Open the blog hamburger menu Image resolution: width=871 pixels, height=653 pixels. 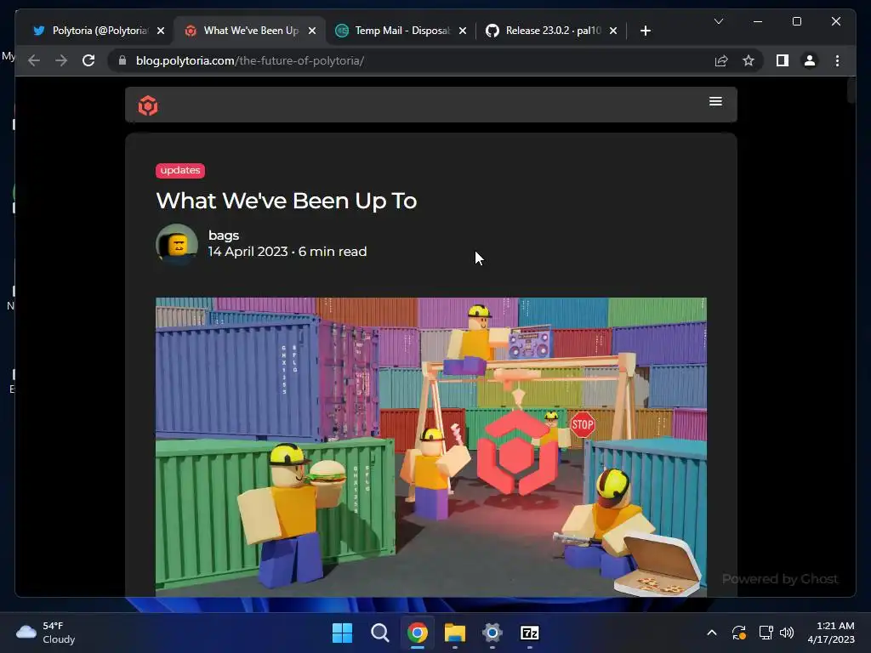pyautogui.click(x=715, y=101)
